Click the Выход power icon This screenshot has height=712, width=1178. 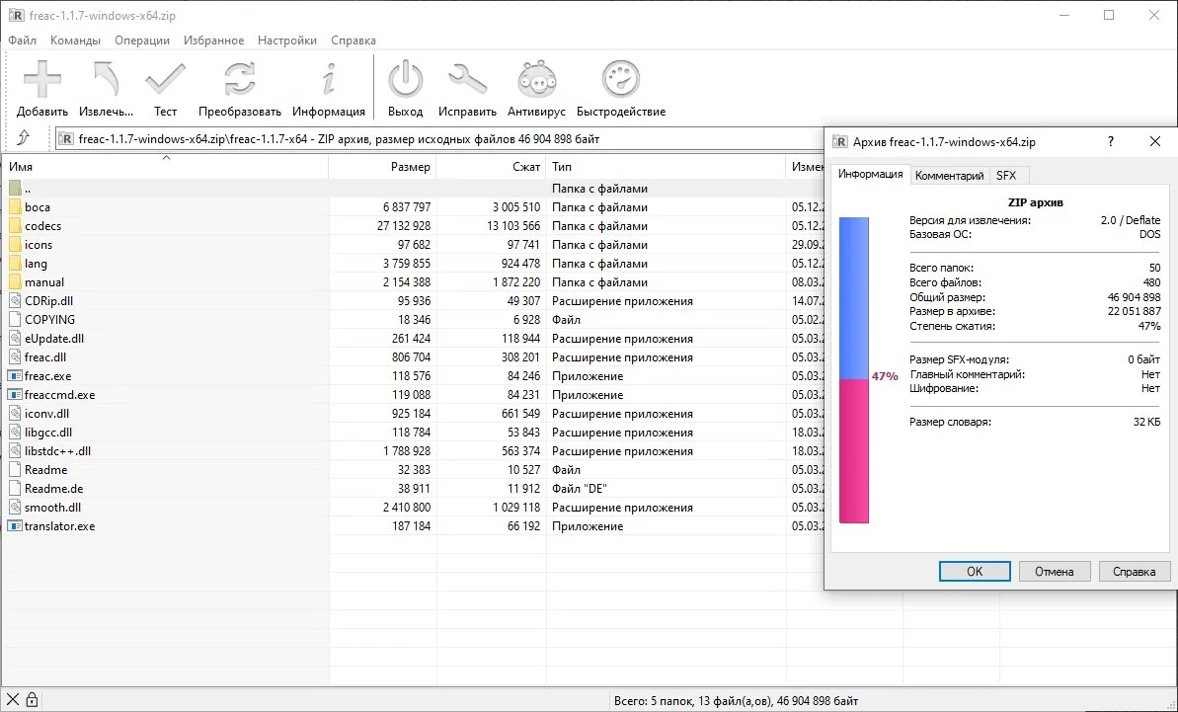coord(406,80)
